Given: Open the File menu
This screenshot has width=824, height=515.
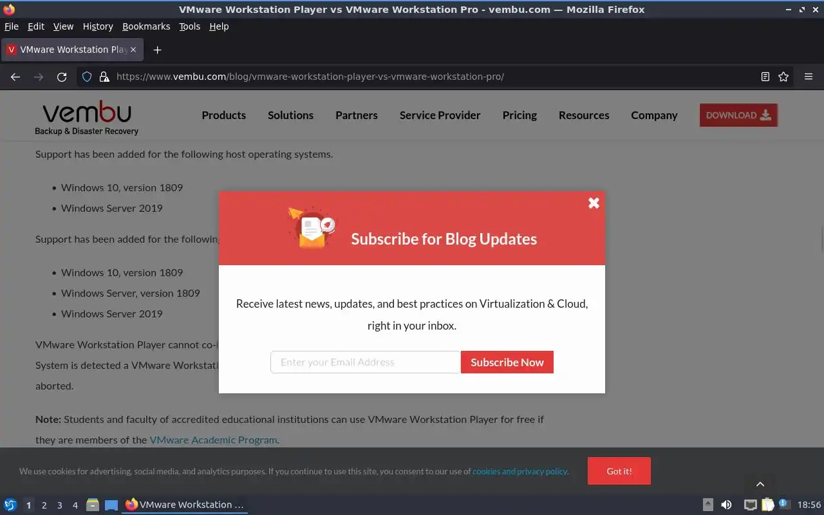Looking at the screenshot, I should point(12,26).
